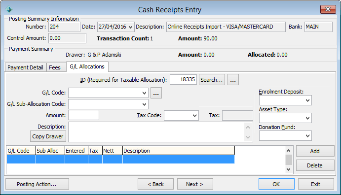Click the Transaction Count label

coord(123,38)
